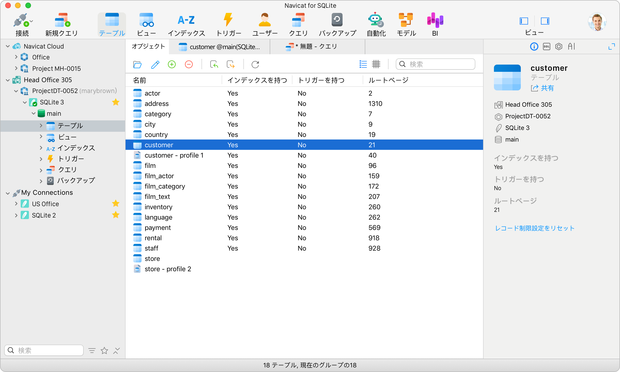This screenshot has width=620, height=372.
Task: Select the film_actor table row
Action: [304, 176]
